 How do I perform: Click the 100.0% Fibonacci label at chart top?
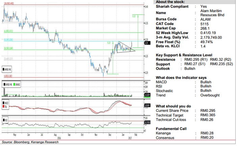pos(9,3)
